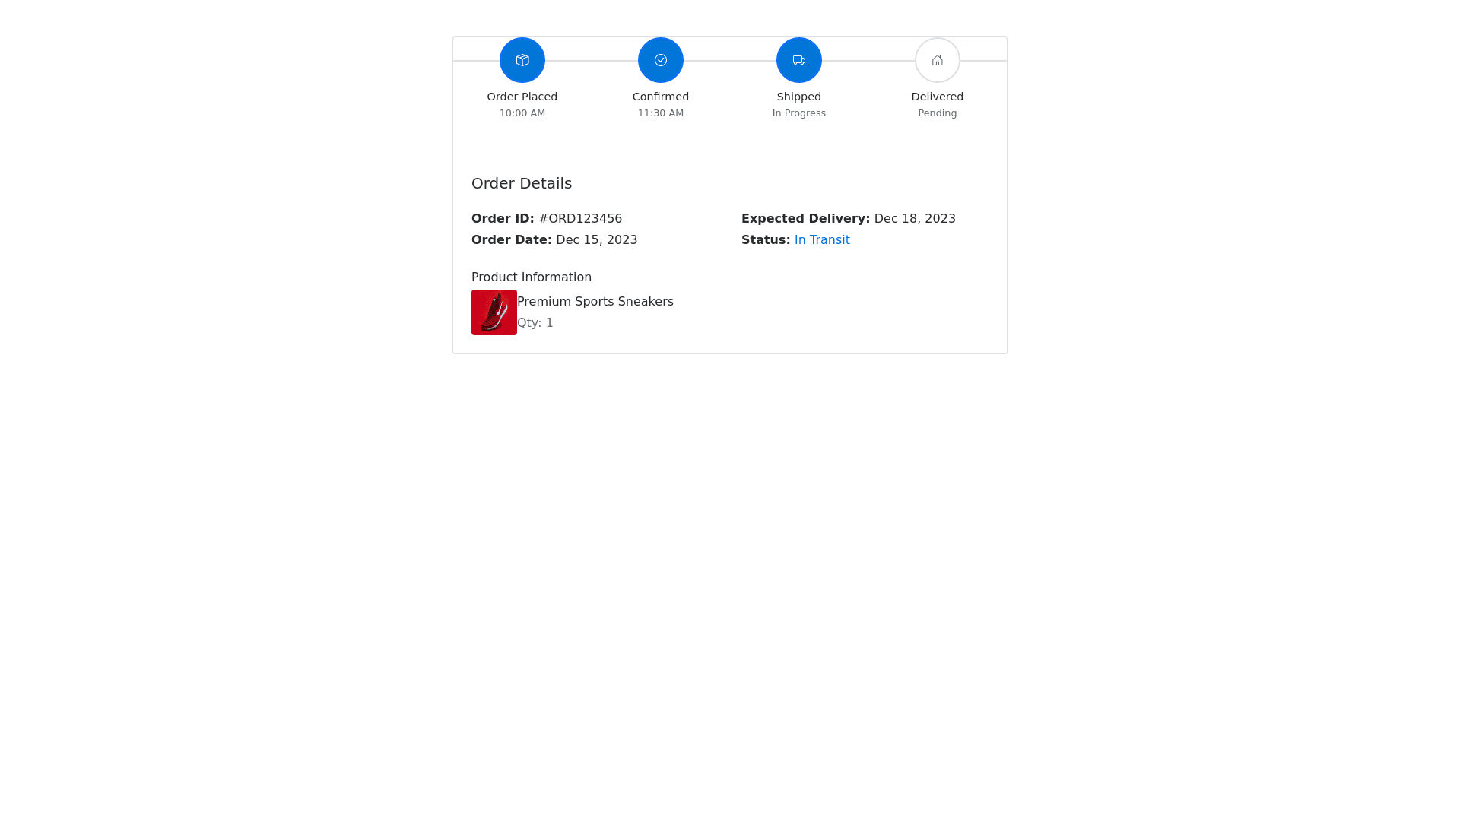The width and height of the screenshot is (1460, 821).
Task: Click the Pending delivery status text
Action: (x=938, y=113)
